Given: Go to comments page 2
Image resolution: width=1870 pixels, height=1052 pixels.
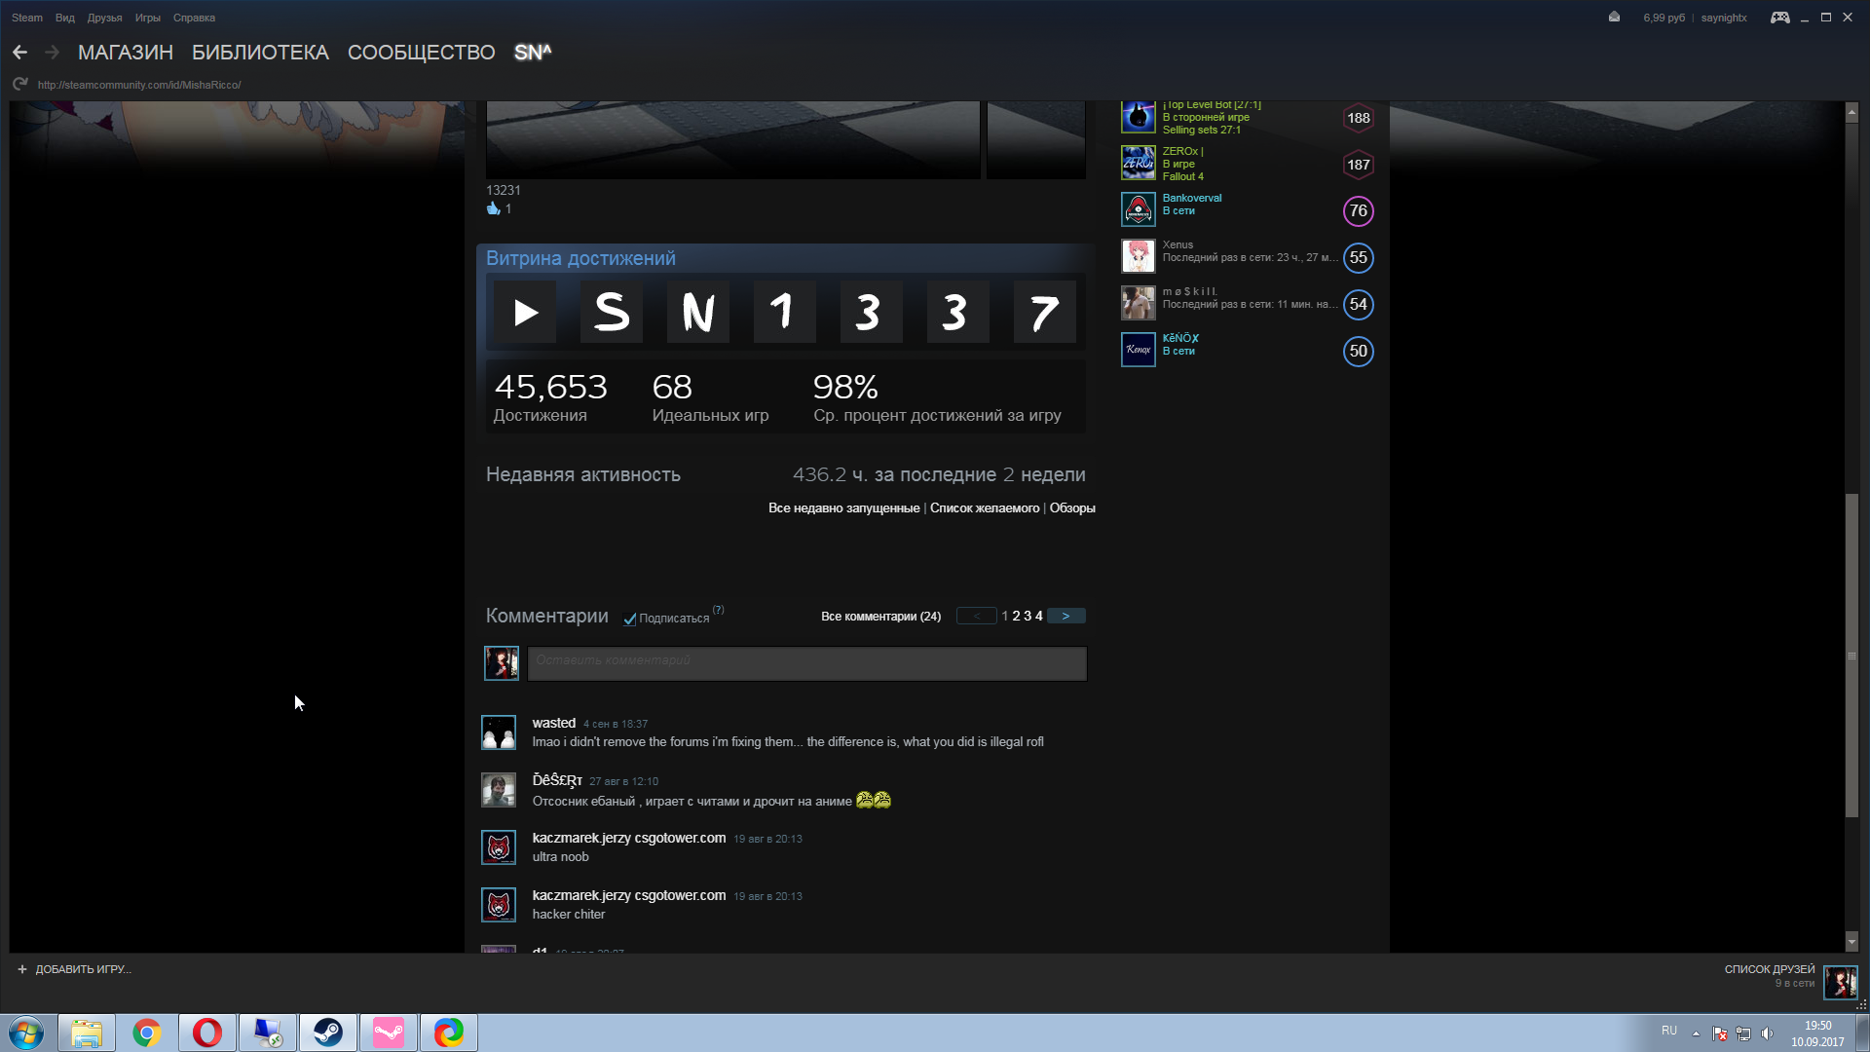Looking at the screenshot, I should click(1016, 617).
